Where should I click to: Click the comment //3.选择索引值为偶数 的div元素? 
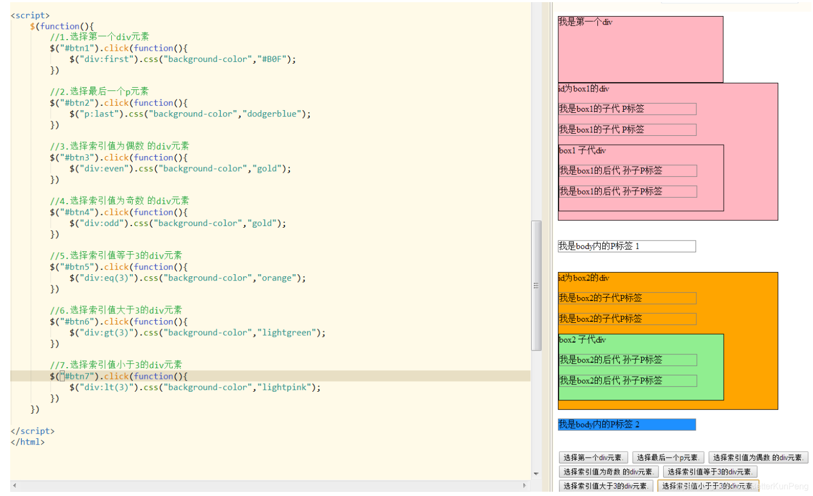119,146
